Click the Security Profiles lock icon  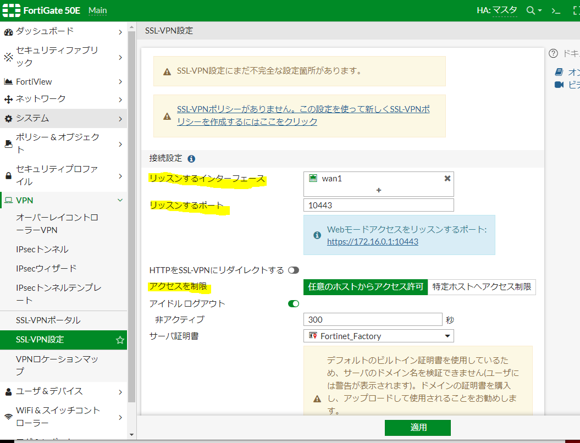tap(8, 176)
